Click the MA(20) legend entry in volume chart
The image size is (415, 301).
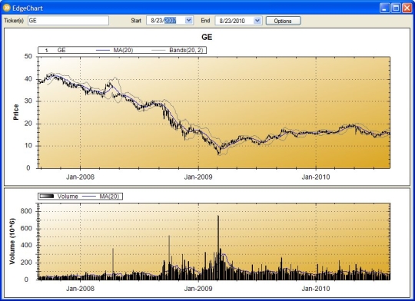pos(101,197)
